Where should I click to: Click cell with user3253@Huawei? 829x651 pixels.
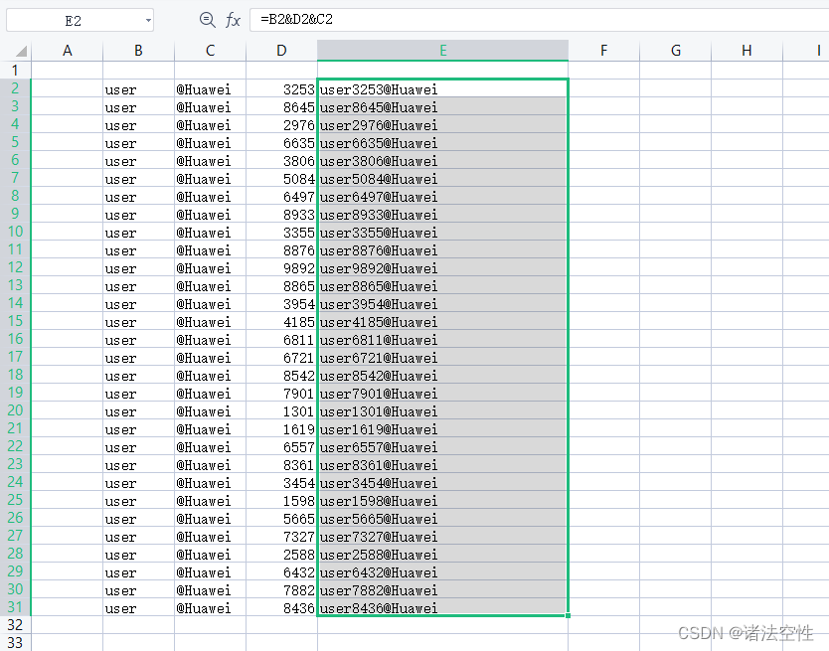click(442, 88)
